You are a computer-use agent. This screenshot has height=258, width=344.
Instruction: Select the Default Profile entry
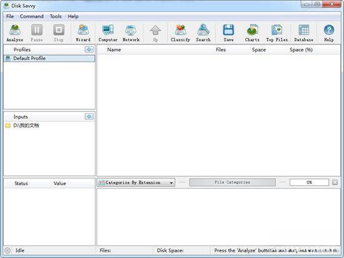point(49,58)
